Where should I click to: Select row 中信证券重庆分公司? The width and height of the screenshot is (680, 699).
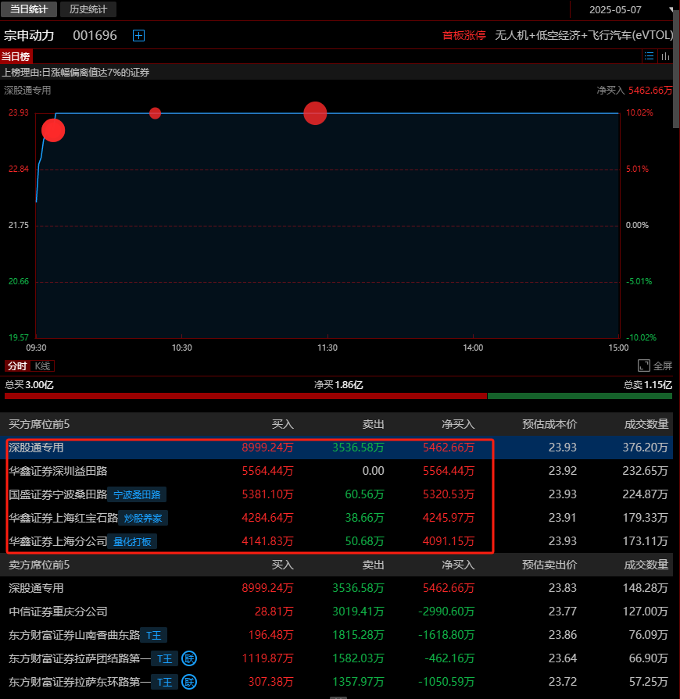pyautogui.click(x=336, y=612)
